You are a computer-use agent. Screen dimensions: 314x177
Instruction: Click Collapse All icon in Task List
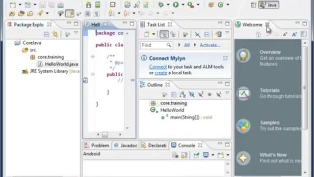point(207,34)
